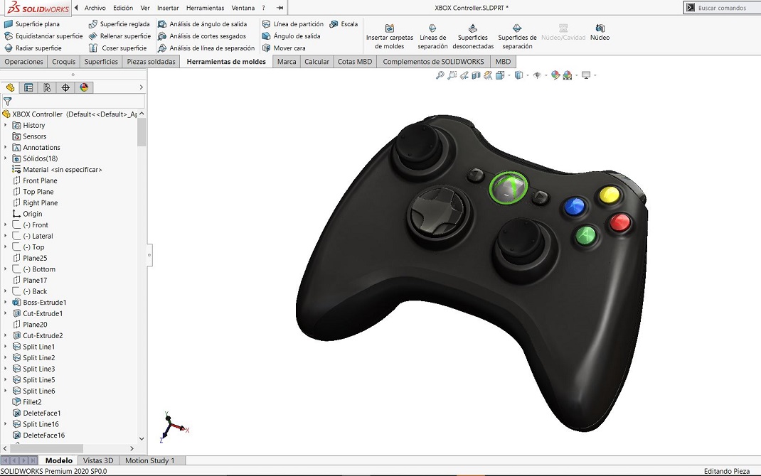This screenshot has width=761, height=476.
Task: Click the Hide/Show Items eye icon
Action: pyautogui.click(x=537, y=75)
